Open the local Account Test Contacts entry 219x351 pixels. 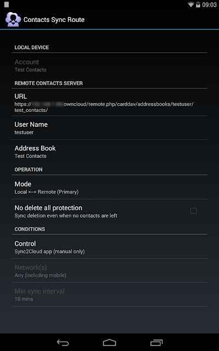coord(109,65)
